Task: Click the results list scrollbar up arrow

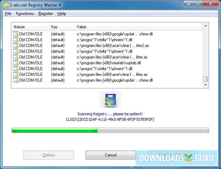Action: tap(206, 26)
